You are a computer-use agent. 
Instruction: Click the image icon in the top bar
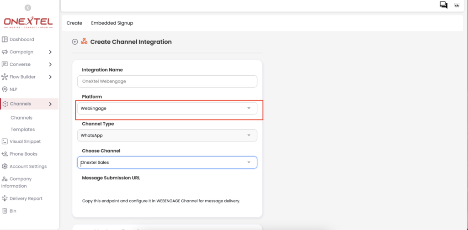pyautogui.click(x=457, y=5)
